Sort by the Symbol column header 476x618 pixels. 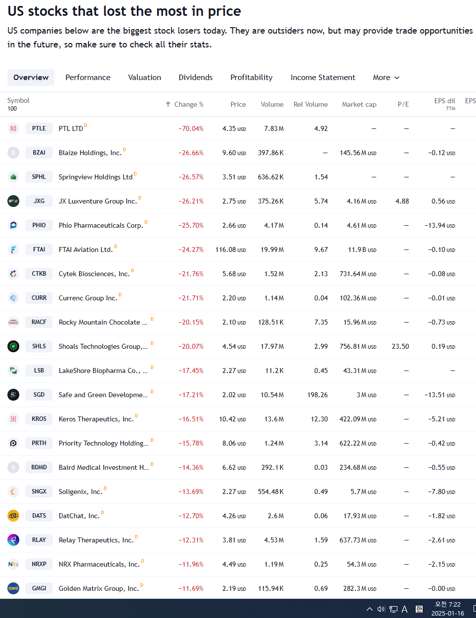[18, 100]
